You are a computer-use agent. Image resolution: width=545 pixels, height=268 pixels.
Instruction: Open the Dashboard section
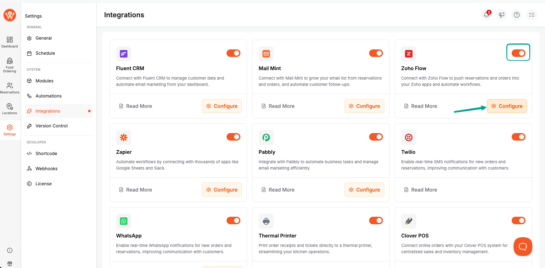(10, 42)
